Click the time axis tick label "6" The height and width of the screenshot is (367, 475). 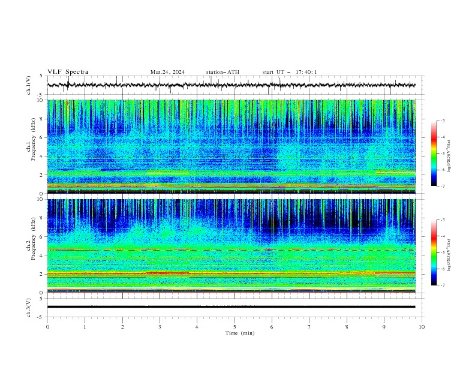272,327
